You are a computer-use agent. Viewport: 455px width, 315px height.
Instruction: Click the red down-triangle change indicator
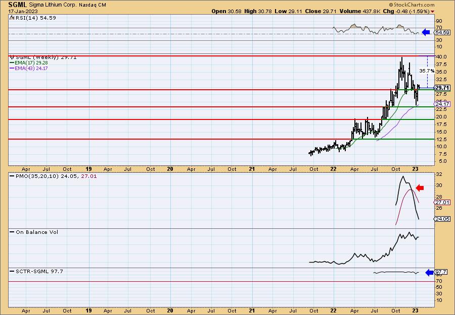[x=433, y=12]
